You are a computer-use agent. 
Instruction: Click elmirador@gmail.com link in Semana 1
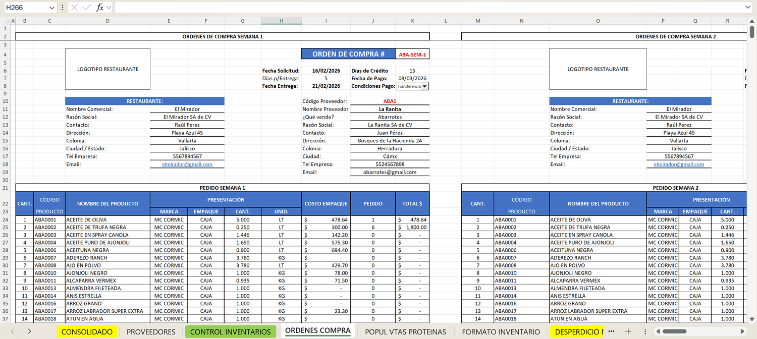click(187, 164)
